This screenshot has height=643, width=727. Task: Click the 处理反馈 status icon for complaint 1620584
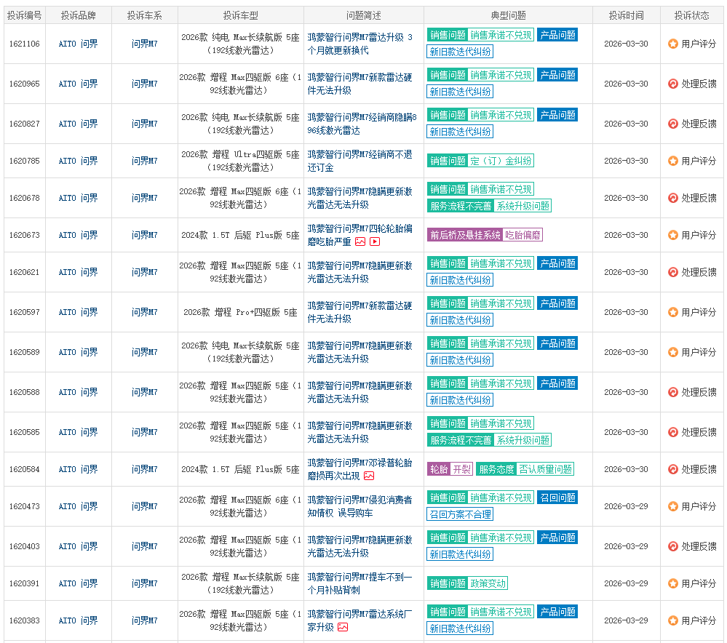(673, 469)
